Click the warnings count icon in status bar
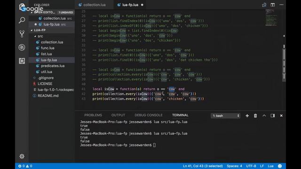Viewport: 301px width, 169px height. (27, 166)
